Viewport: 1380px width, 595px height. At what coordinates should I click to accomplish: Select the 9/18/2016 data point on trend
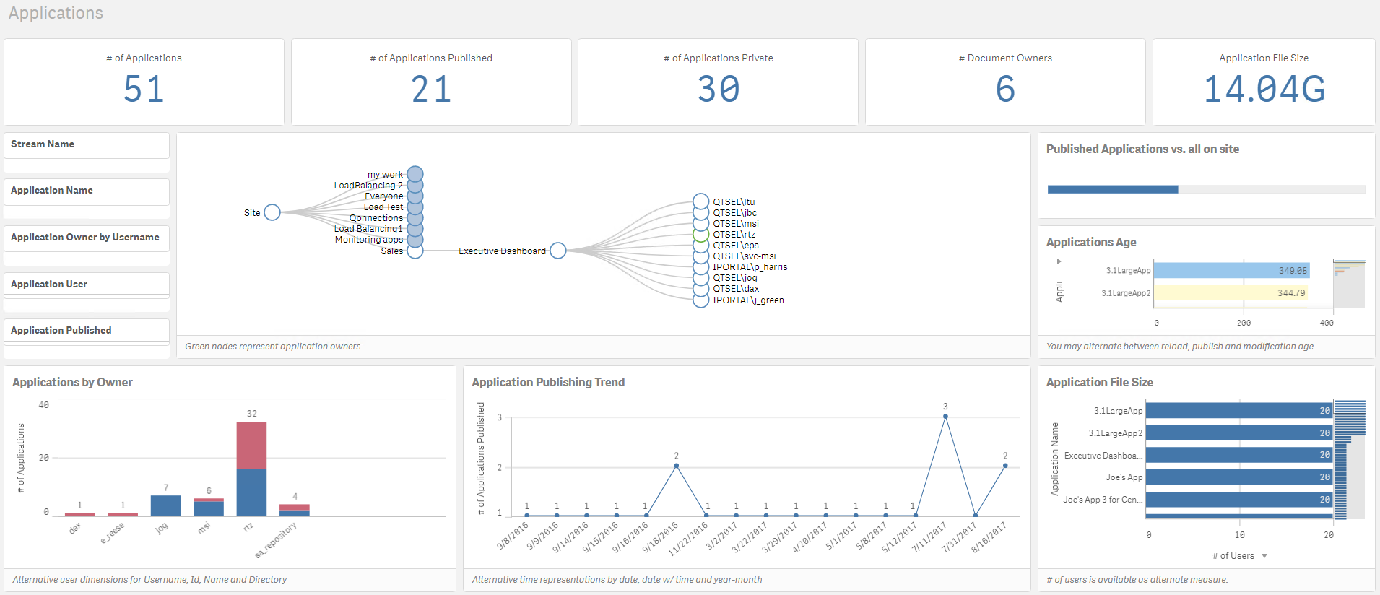tap(676, 466)
